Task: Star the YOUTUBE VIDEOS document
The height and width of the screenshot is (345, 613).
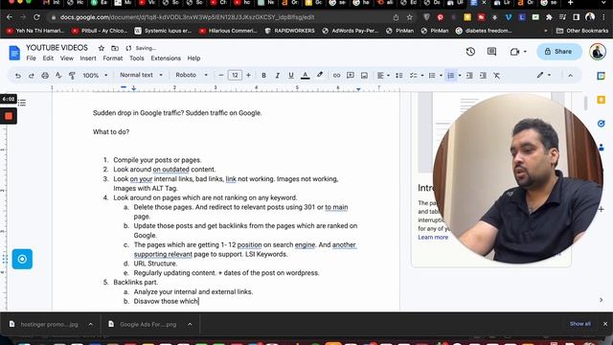Action: (102, 48)
